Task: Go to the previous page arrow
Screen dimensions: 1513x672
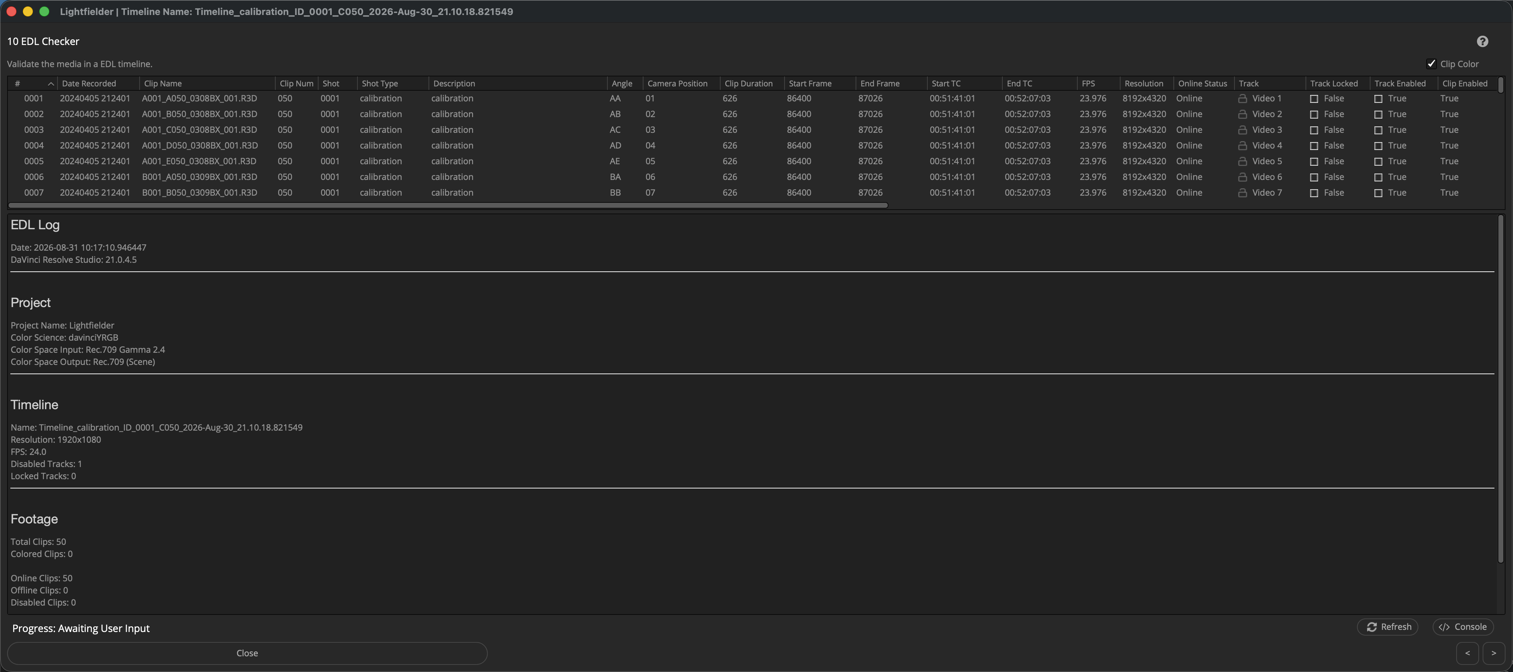Action: pyautogui.click(x=1467, y=653)
